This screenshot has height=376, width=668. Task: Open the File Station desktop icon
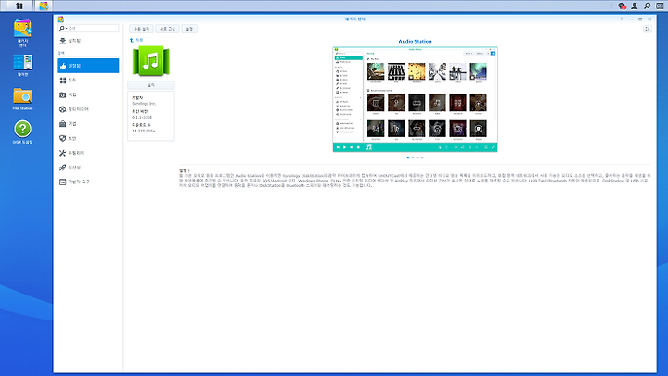(x=22, y=99)
